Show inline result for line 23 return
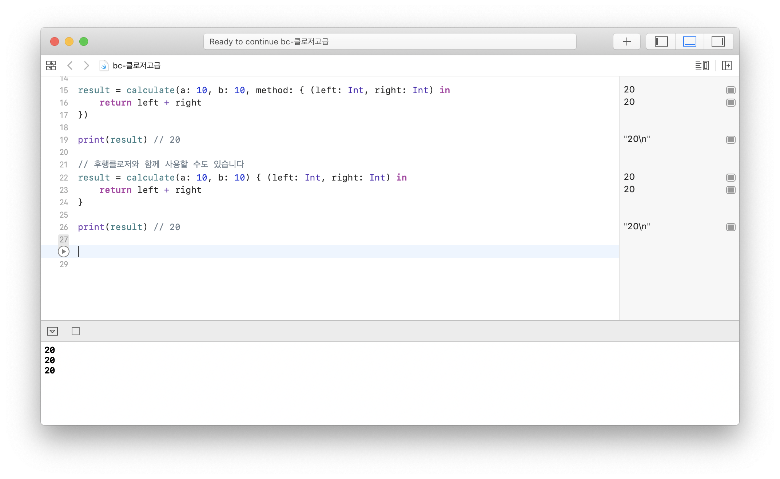 [x=731, y=190]
